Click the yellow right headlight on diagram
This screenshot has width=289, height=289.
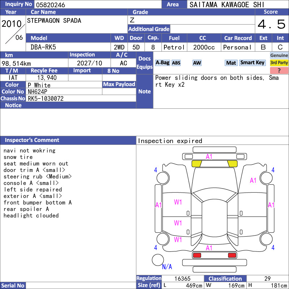(232, 164)
